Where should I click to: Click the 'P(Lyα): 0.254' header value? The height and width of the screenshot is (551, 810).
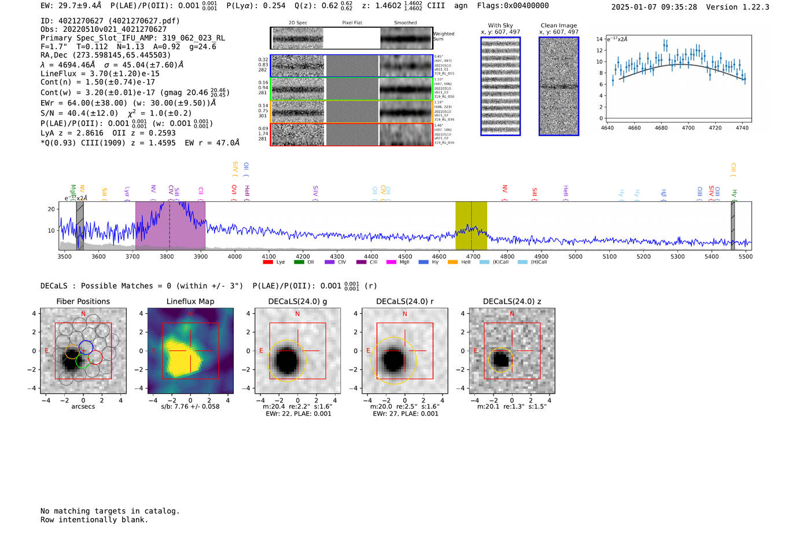click(x=256, y=6)
